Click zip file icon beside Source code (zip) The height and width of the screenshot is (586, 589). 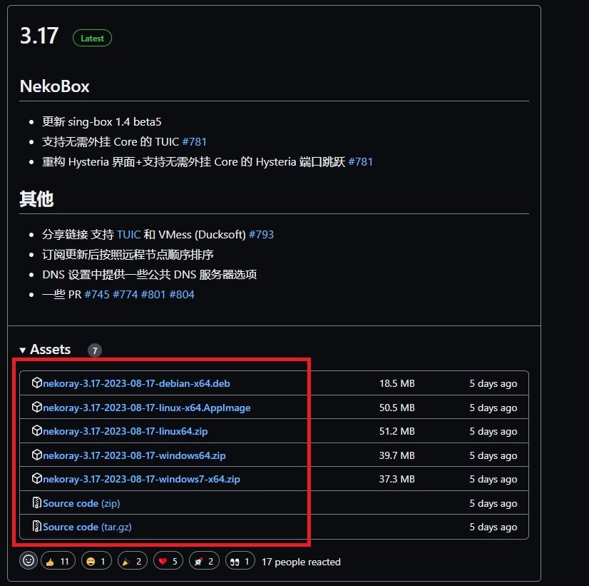click(37, 502)
